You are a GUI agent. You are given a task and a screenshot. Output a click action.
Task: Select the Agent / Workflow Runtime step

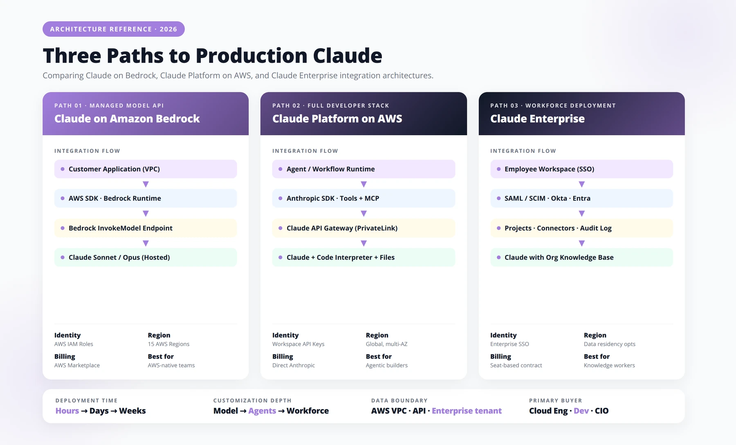point(364,169)
